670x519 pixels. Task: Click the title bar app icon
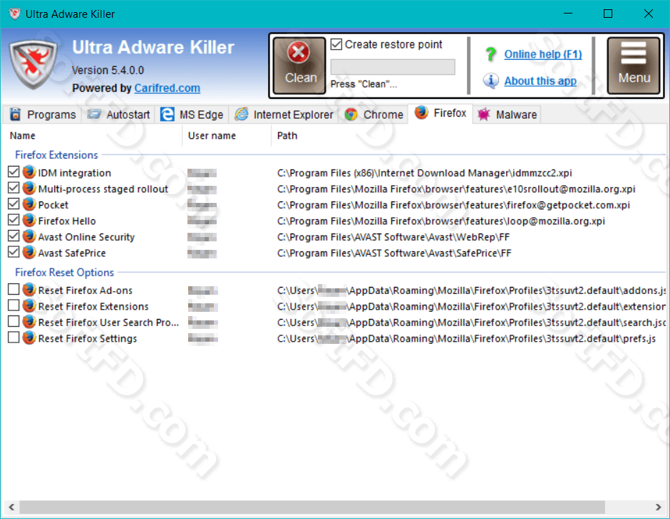pyautogui.click(x=14, y=14)
